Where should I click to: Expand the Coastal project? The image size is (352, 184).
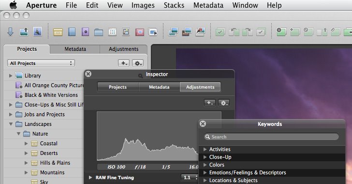click(x=26, y=143)
